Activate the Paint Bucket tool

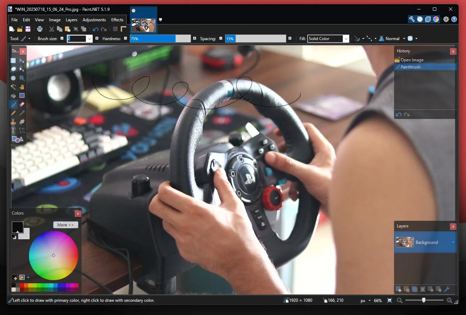click(x=13, y=95)
